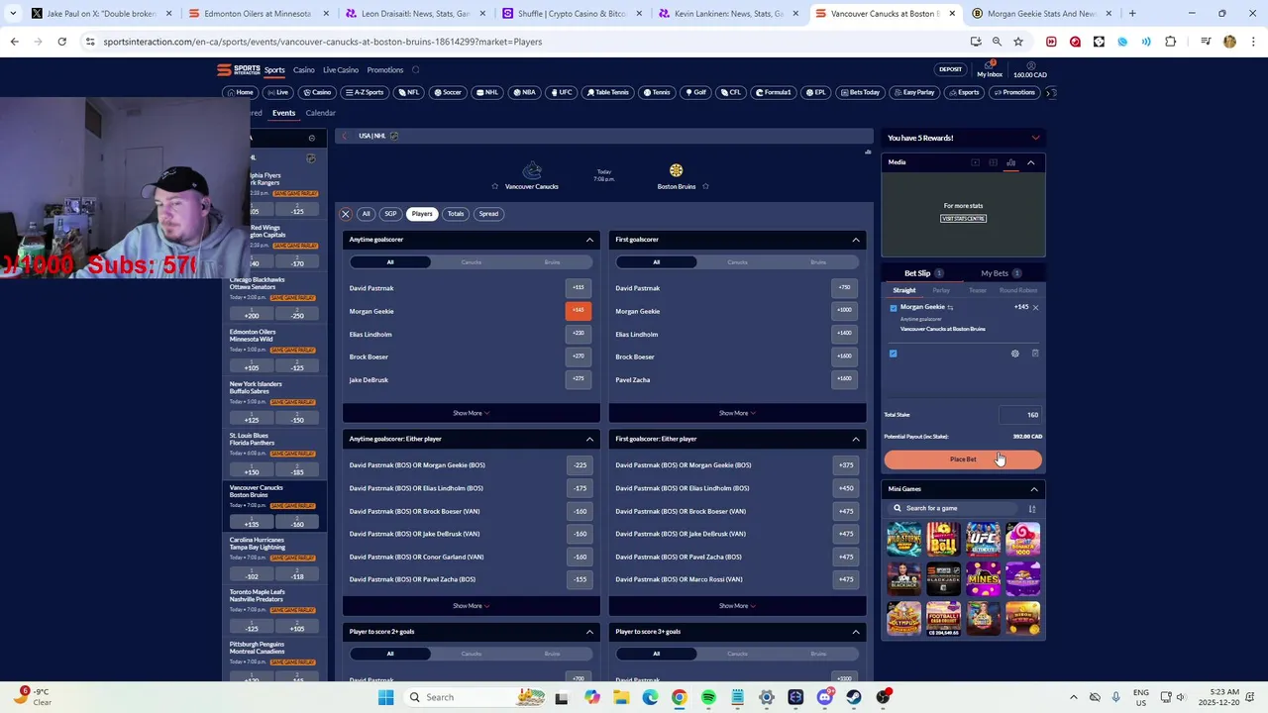Select David Pastrnak +115 anytime goalscorer odds
Screen dimensions: 1268x713
pyautogui.click(x=578, y=288)
